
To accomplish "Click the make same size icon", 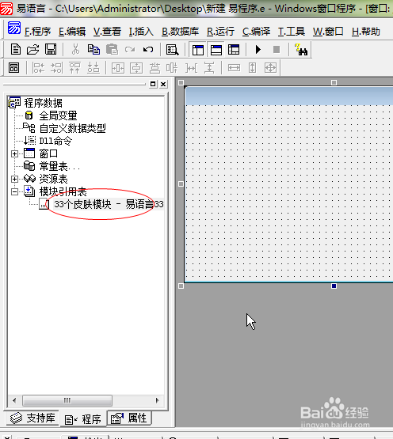I will pyautogui.click(x=270, y=68).
